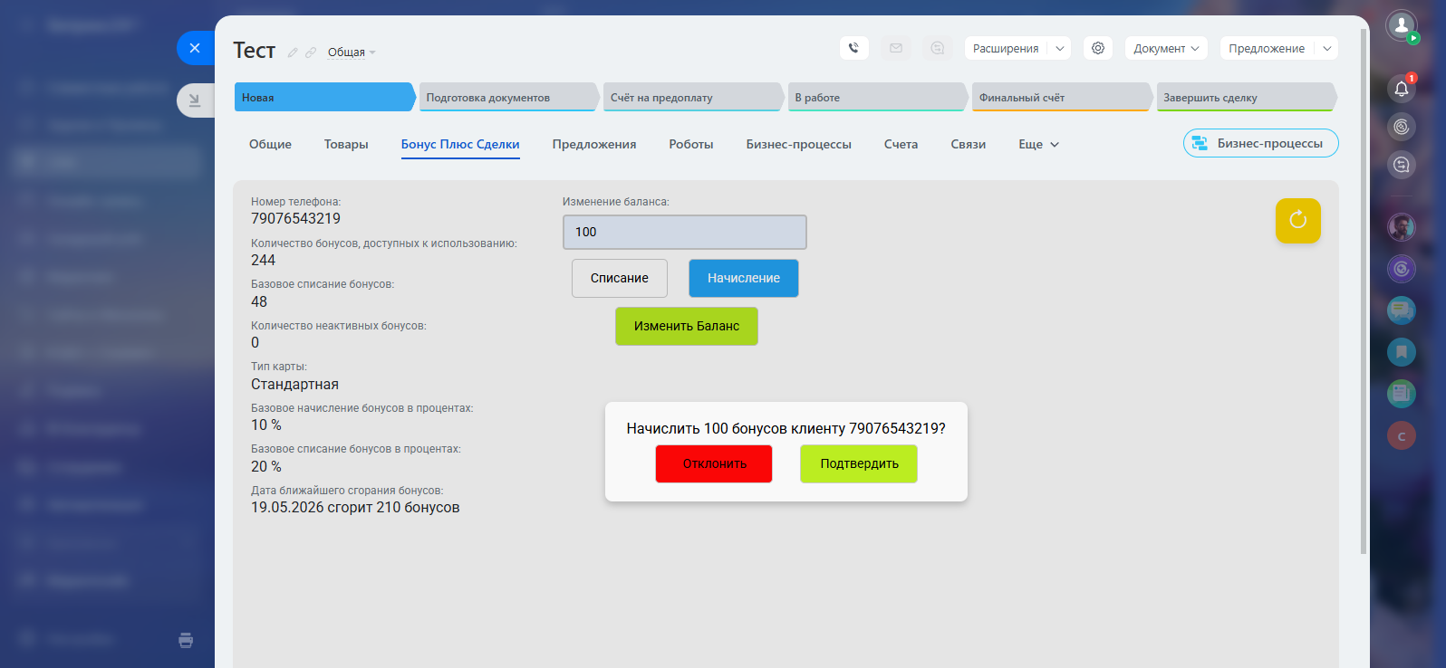The height and width of the screenshot is (668, 1446).
Task: Expand the 'Еще' tabs dropdown
Action: [x=1038, y=144]
